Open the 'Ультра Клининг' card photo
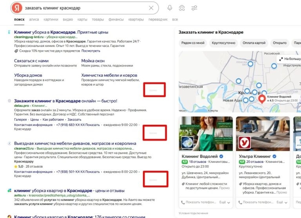This screenshot has height=218, width=301. tap(263, 133)
